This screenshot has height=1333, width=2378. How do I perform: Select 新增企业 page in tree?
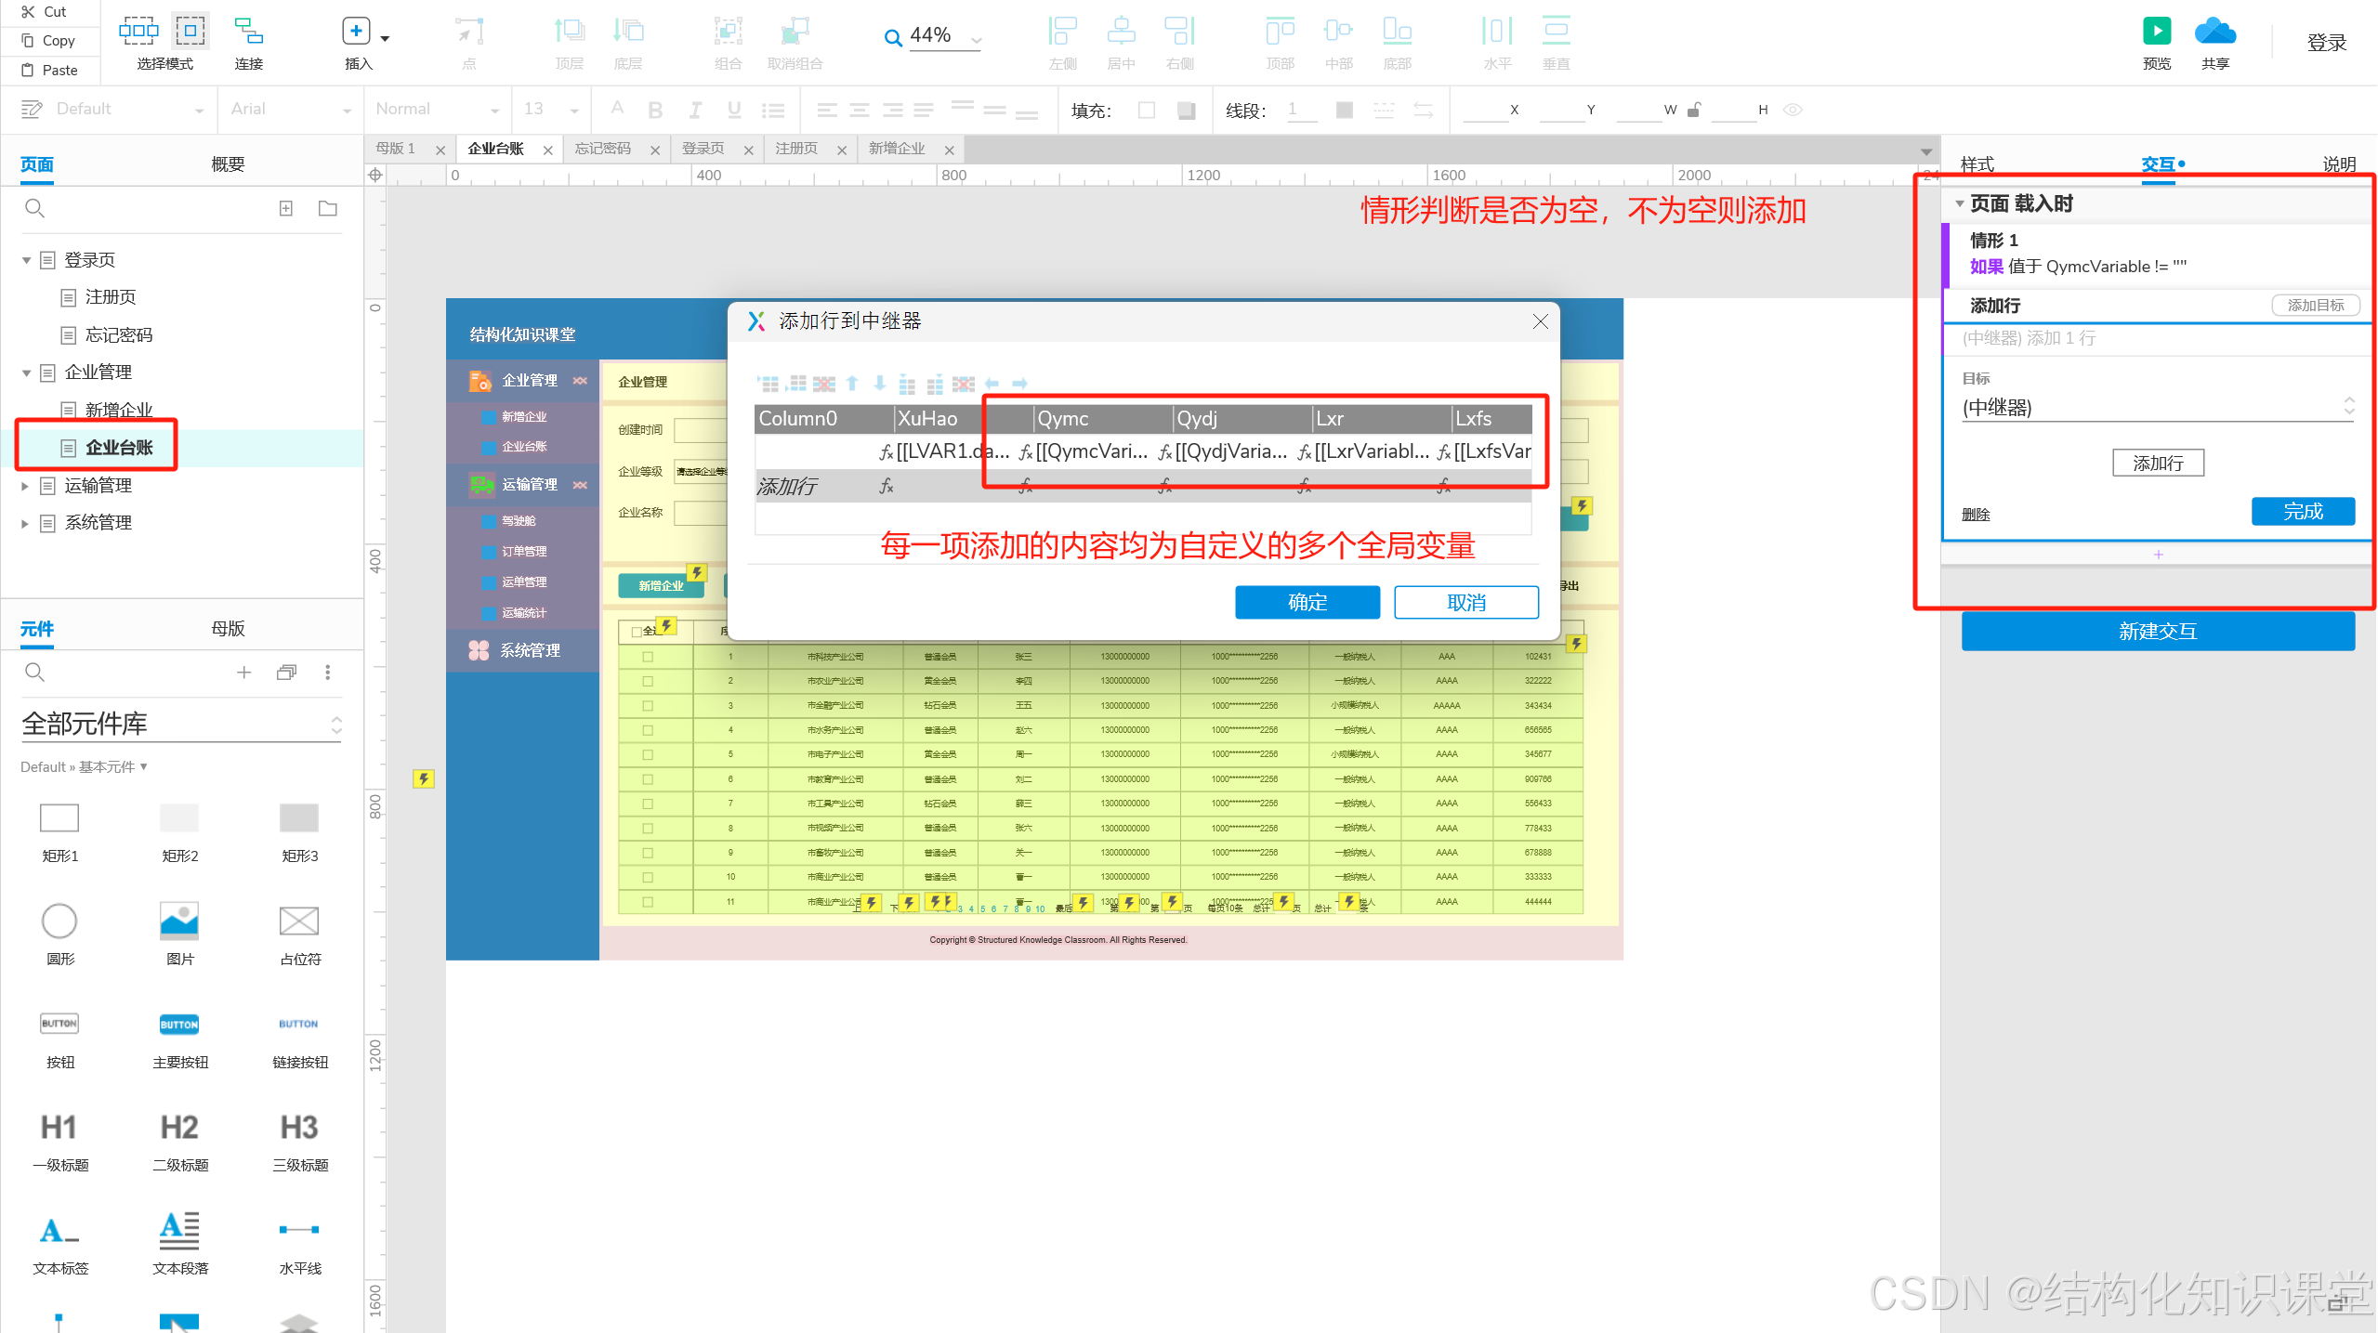tap(118, 410)
